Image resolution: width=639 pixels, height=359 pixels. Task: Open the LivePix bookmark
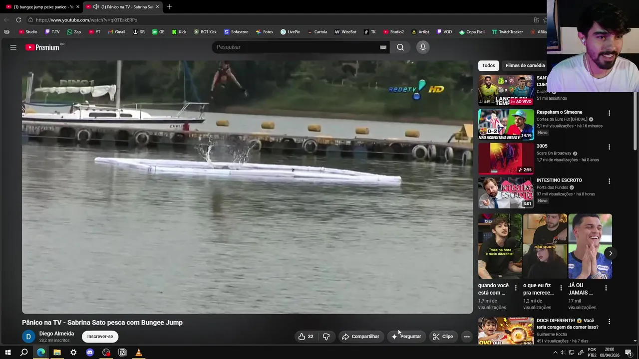(290, 32)
